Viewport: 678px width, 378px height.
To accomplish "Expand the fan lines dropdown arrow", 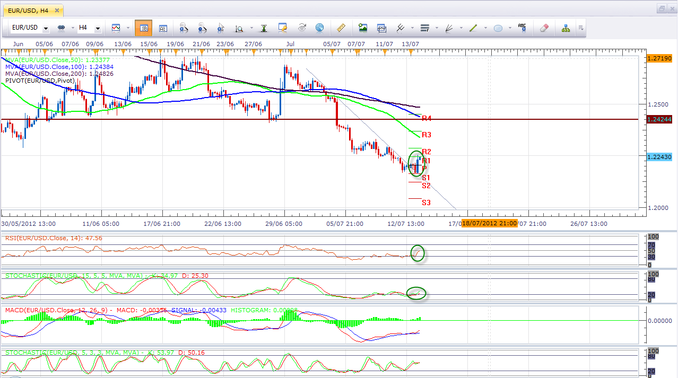I will tap(460, 28).
